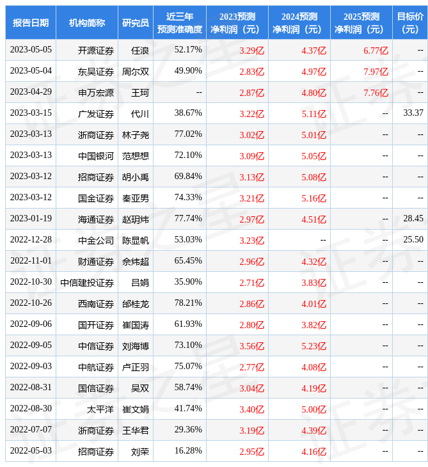Click the 6.77亿 forecast value
This screenshot has height=467, width=428.
[376, 51]
